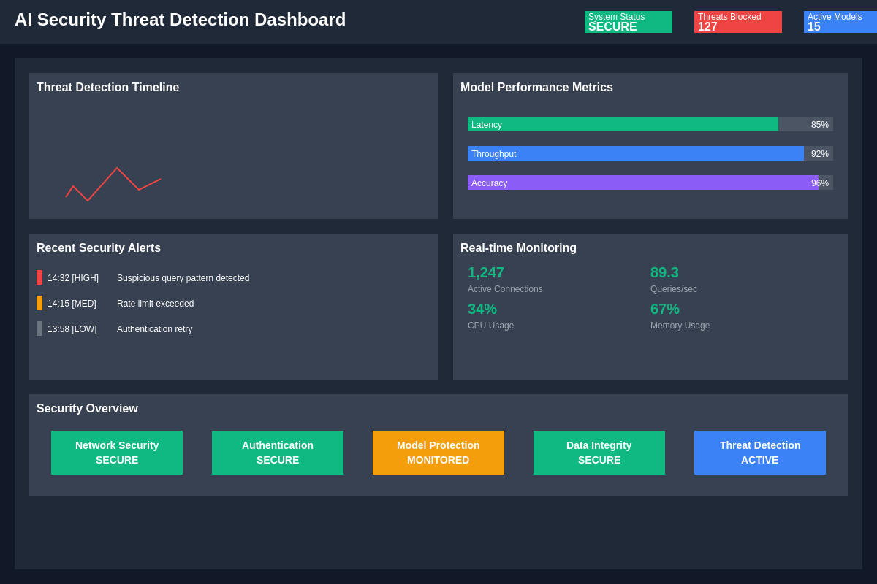Click the purple Accuracy metric bar
The width and height of the screenshot is (877, 584).
(643, 182)
